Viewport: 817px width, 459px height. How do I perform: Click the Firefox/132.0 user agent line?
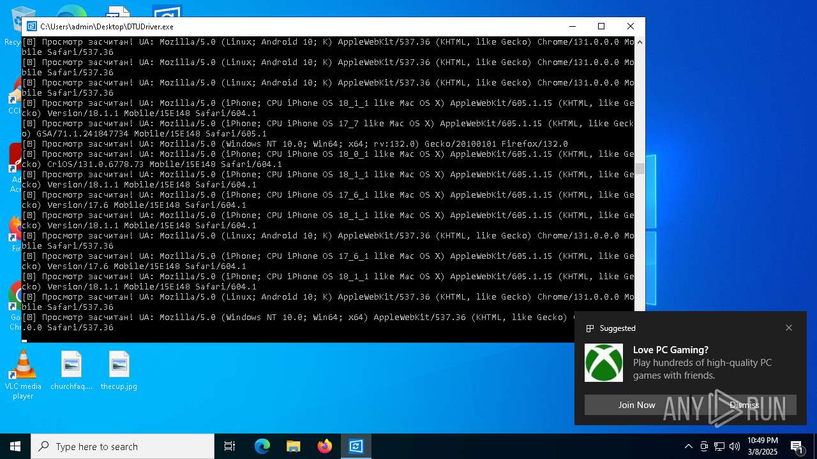tap(295, 143)
